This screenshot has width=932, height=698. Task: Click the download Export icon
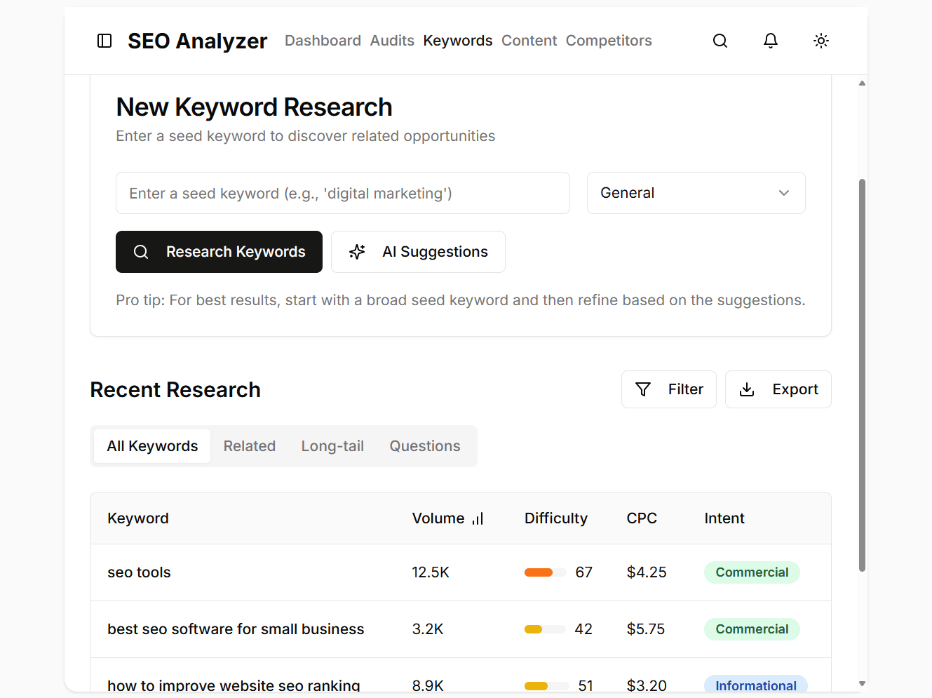[748, 389]
